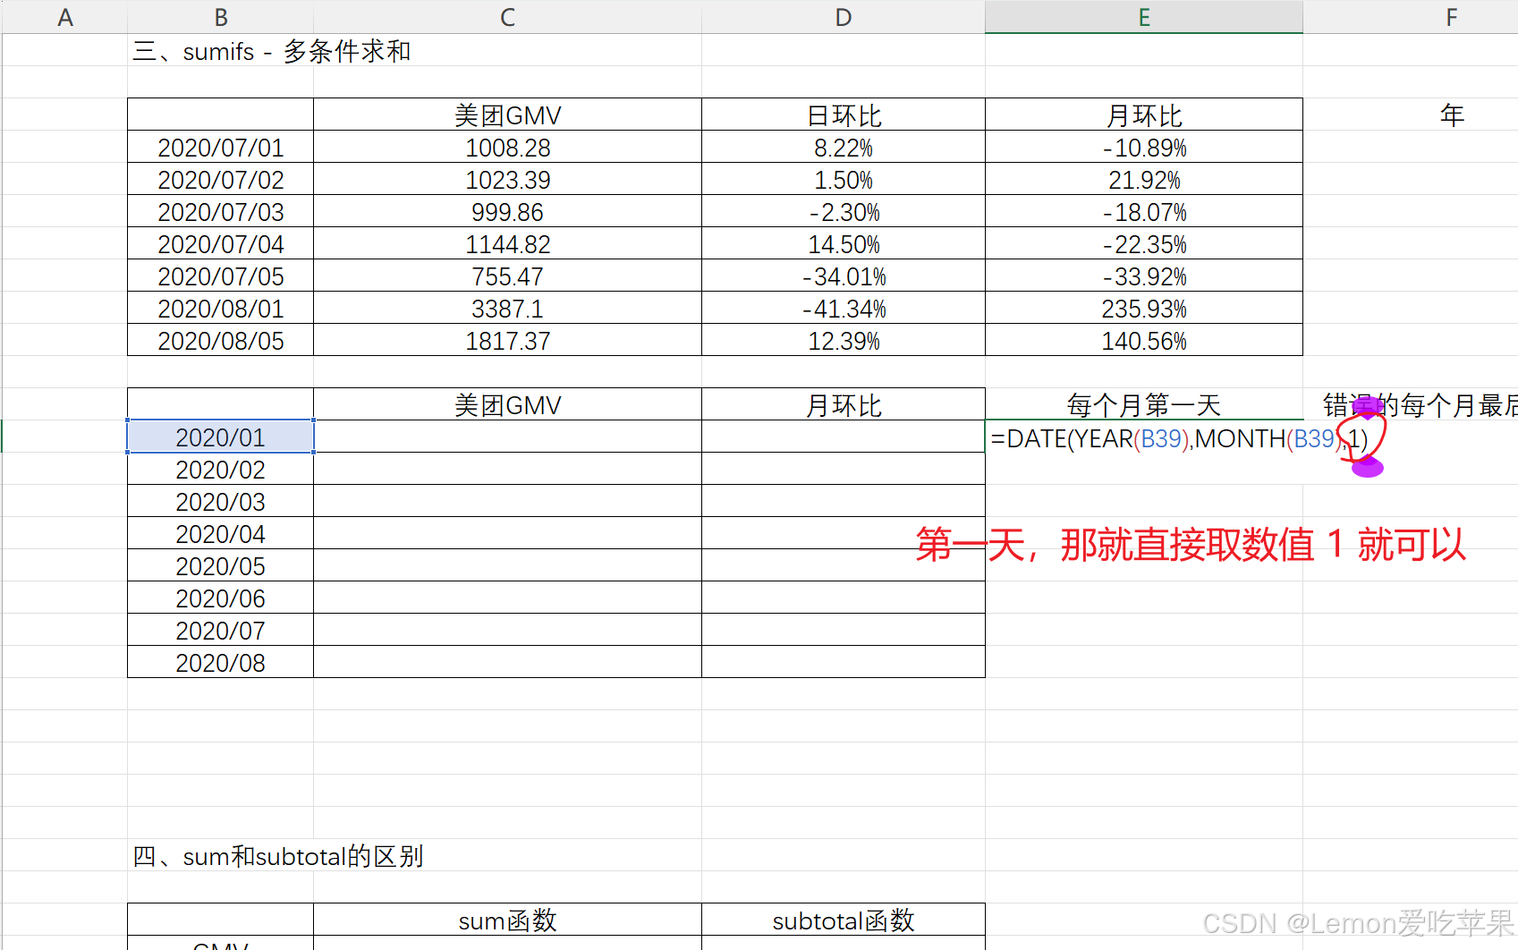Click top table header '美团GMV'
1518x950 pixels.
click(507, 115)
